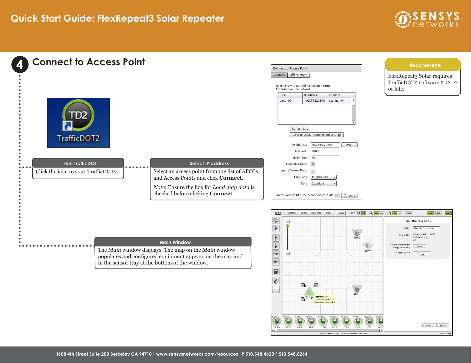Click the map shrink-to-fit icon
The image size is (471, 363).
(x=359, y=213)
